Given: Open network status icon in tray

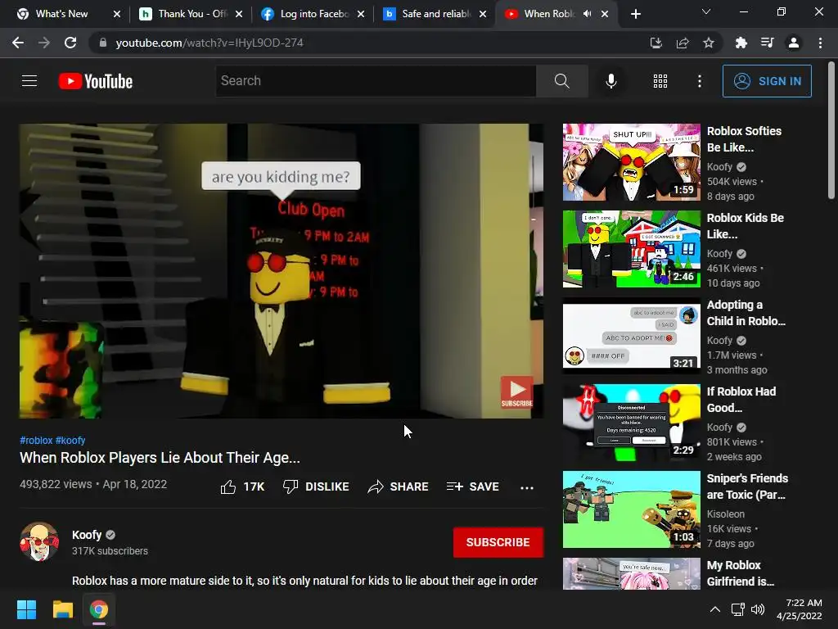Looking at the screenshot, I should pyautogui.click(x=737, y=609).
